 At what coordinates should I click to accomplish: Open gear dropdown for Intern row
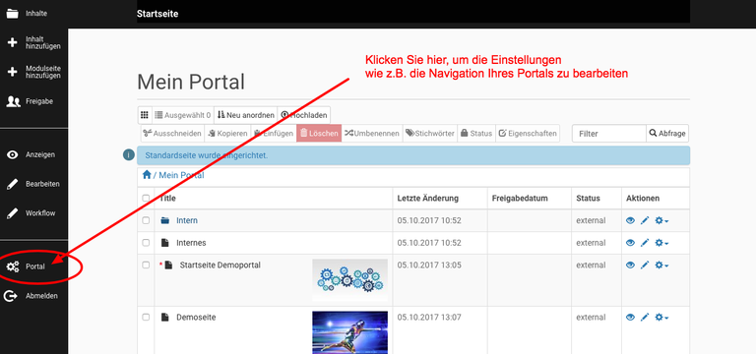point(661,220)
